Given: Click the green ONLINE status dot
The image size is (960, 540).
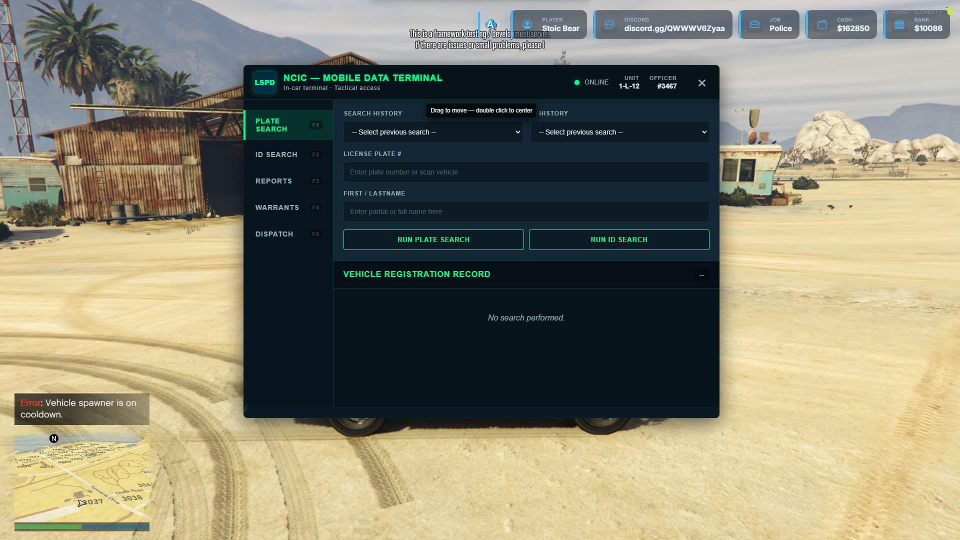Looking at the screenshot, I should pyautogui.click(x=576, y=82).
